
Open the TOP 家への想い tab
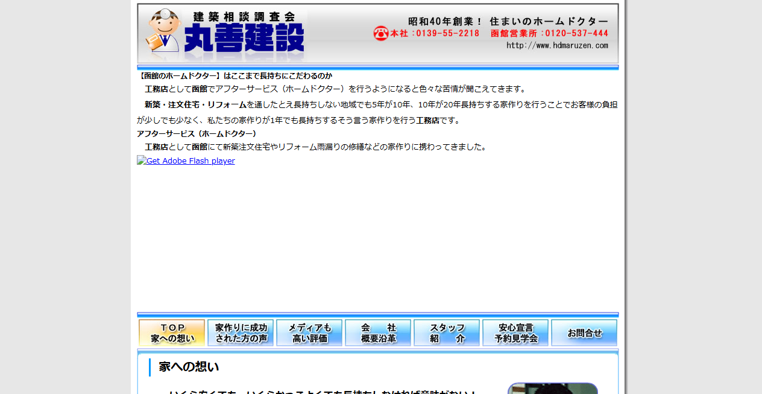172,332
